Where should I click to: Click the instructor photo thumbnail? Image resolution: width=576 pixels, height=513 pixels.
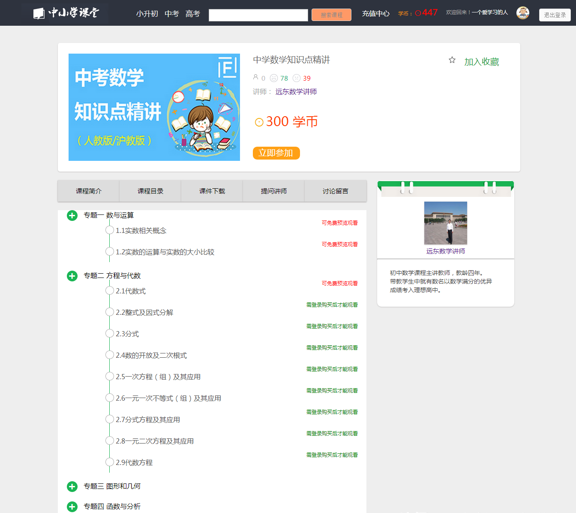tap(446, 223)
